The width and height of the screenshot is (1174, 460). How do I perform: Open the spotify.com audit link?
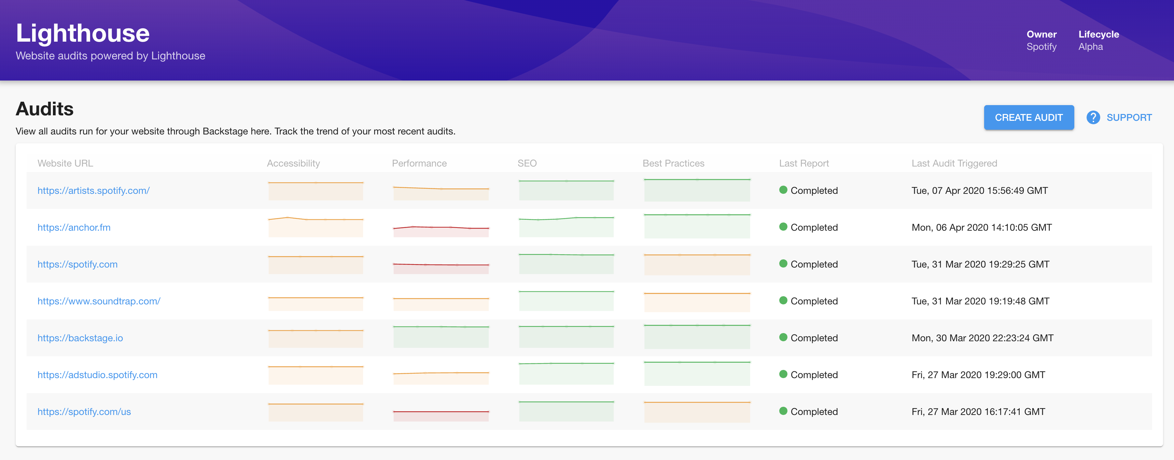click(x=78, y=264)
